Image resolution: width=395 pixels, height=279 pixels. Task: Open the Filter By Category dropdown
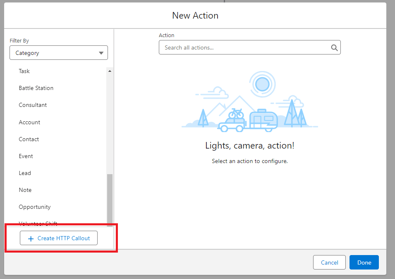coord(58,53)
